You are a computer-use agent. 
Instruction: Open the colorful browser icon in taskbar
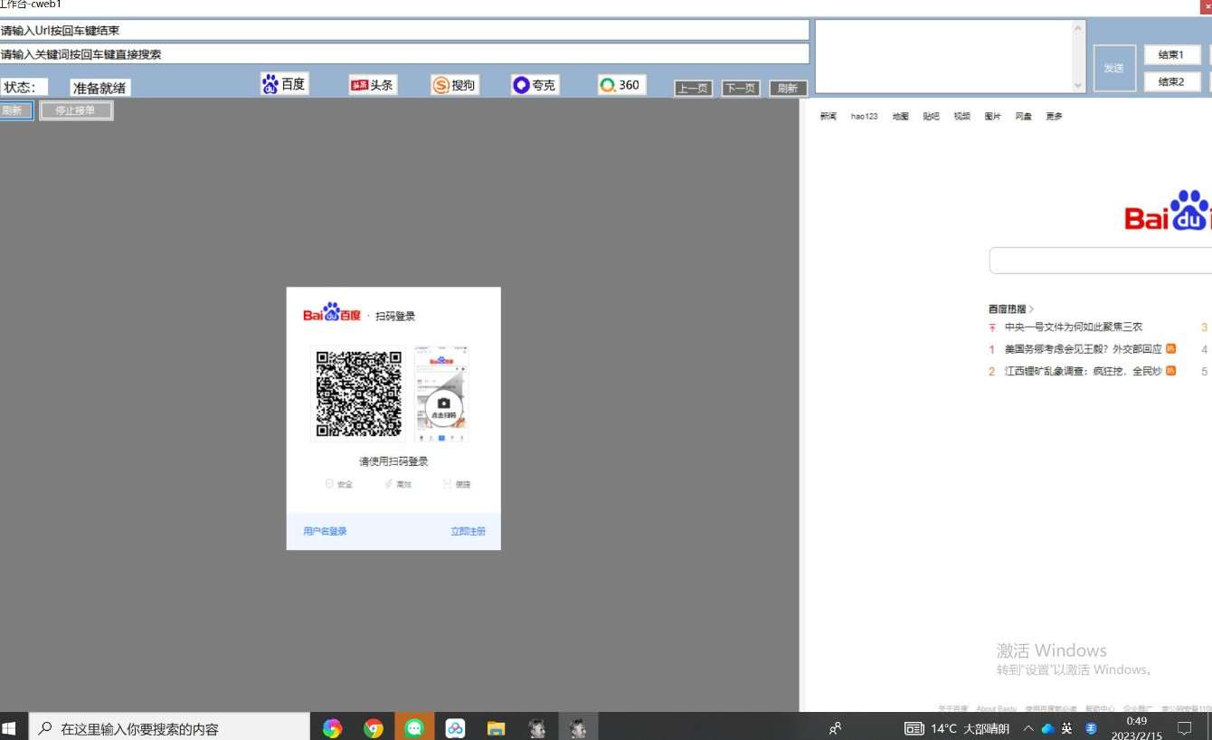coord(332,727)
